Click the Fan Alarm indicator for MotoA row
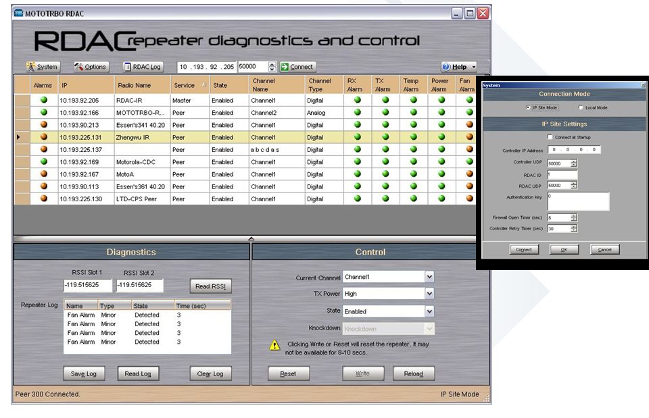This screenshot has height=418, width=649. pyautogui.click(x=469, y=174)
